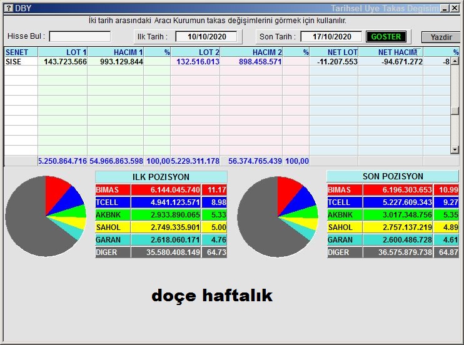Click DIGER label in SON POZISYON
The image size is (464, 345).
click(345, 252)
